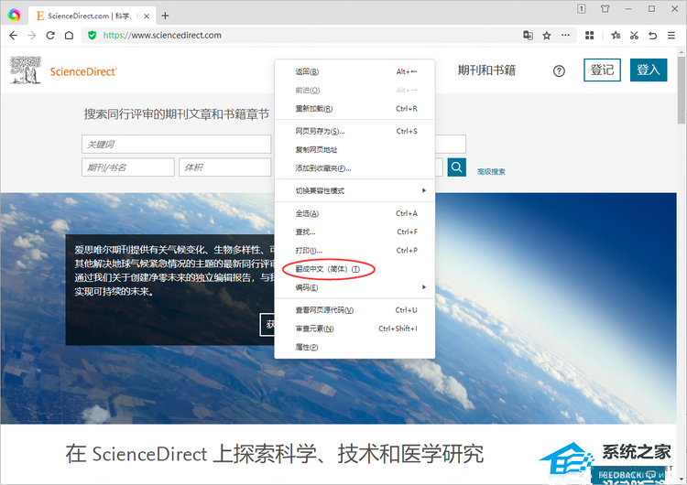Open a new tab with plus icon
Screen dimensions: 687x485
[x=165, y=16]
